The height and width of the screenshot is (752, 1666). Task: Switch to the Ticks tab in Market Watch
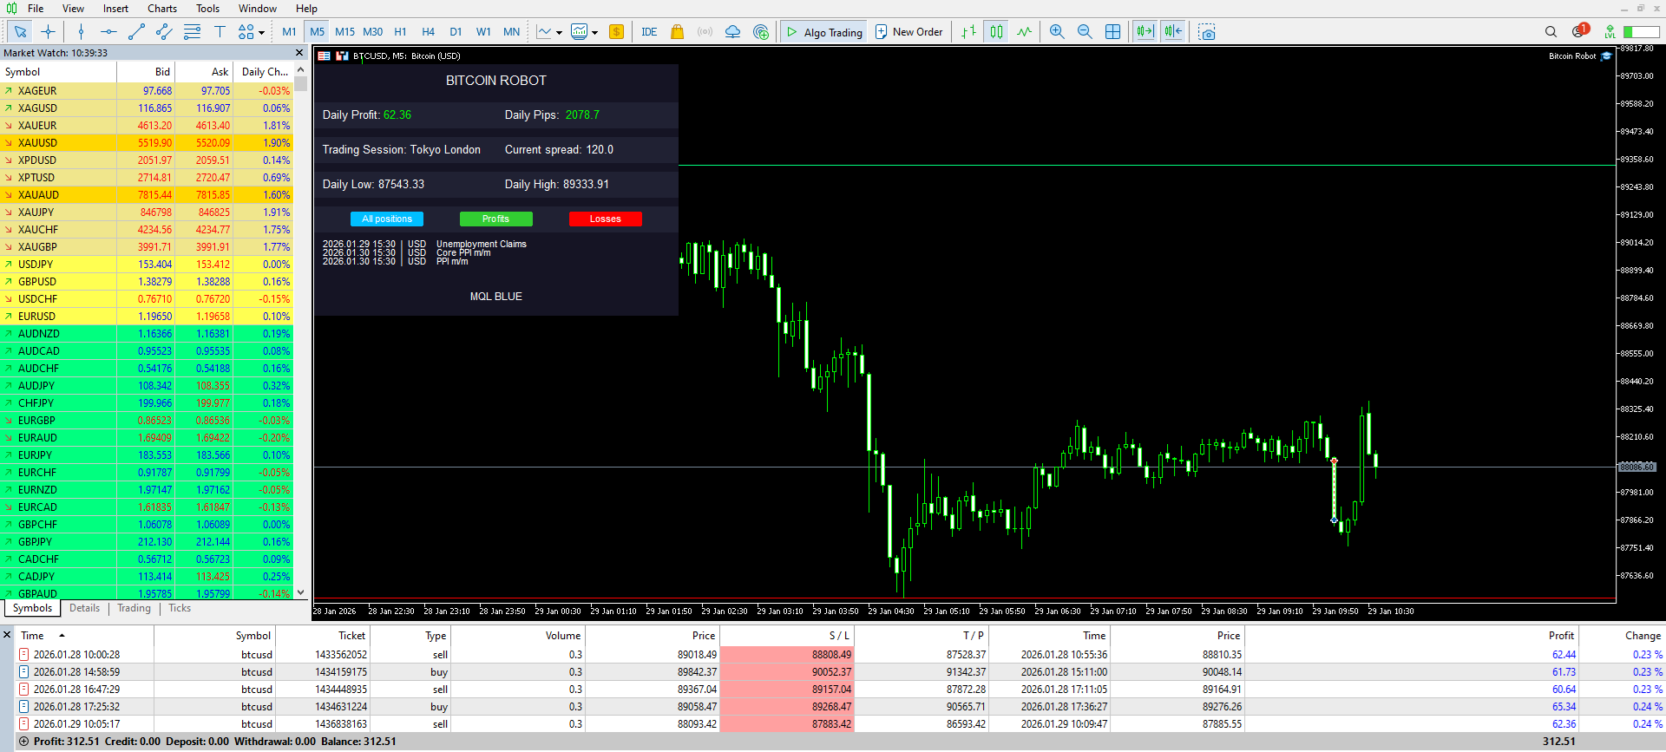pyautogui.click(x=180, y=609)
